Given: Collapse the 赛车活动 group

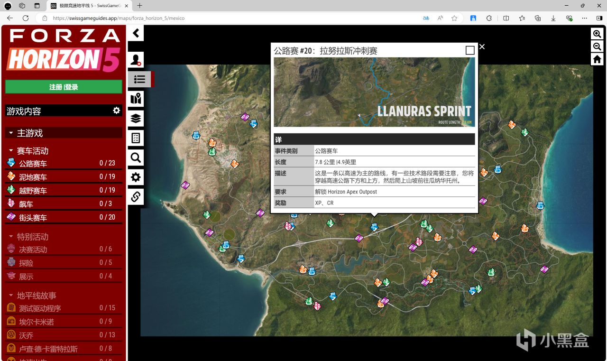Looking at the screenshot, I should (32, 151).
